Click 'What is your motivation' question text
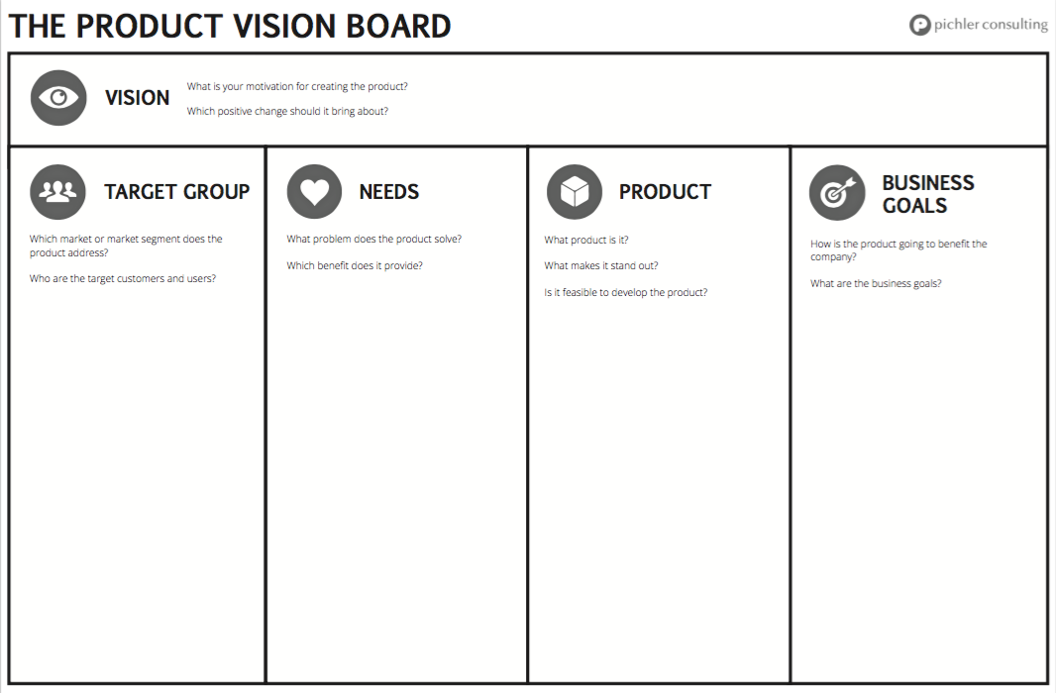1056x693 pixels. point(297,86)
